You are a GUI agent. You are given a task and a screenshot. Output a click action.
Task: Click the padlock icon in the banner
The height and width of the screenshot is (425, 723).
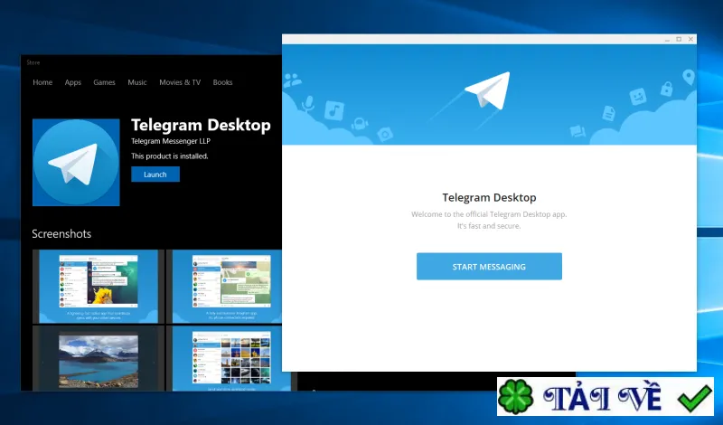(x=666, y=88)
